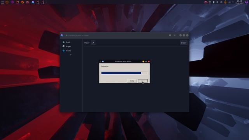Click the pink store icon in top-left panel
249x140 pixels.
(x=28, y=2)
